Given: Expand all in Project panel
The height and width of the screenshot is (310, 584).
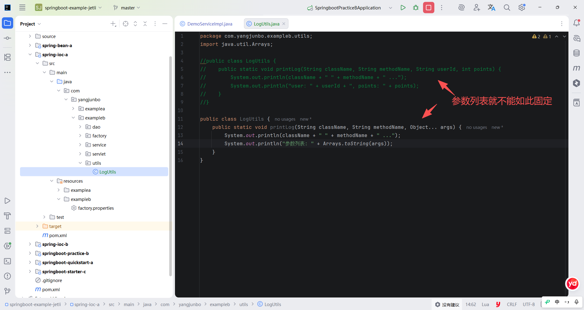Looking at the screenshot, I should point(135,24).
